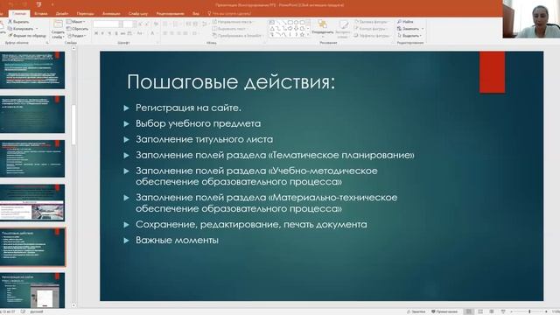Click the Cut (Вырезать) scissors icon
The height and width of the screenshot is (315, 560).
click(x=10, y=22)
